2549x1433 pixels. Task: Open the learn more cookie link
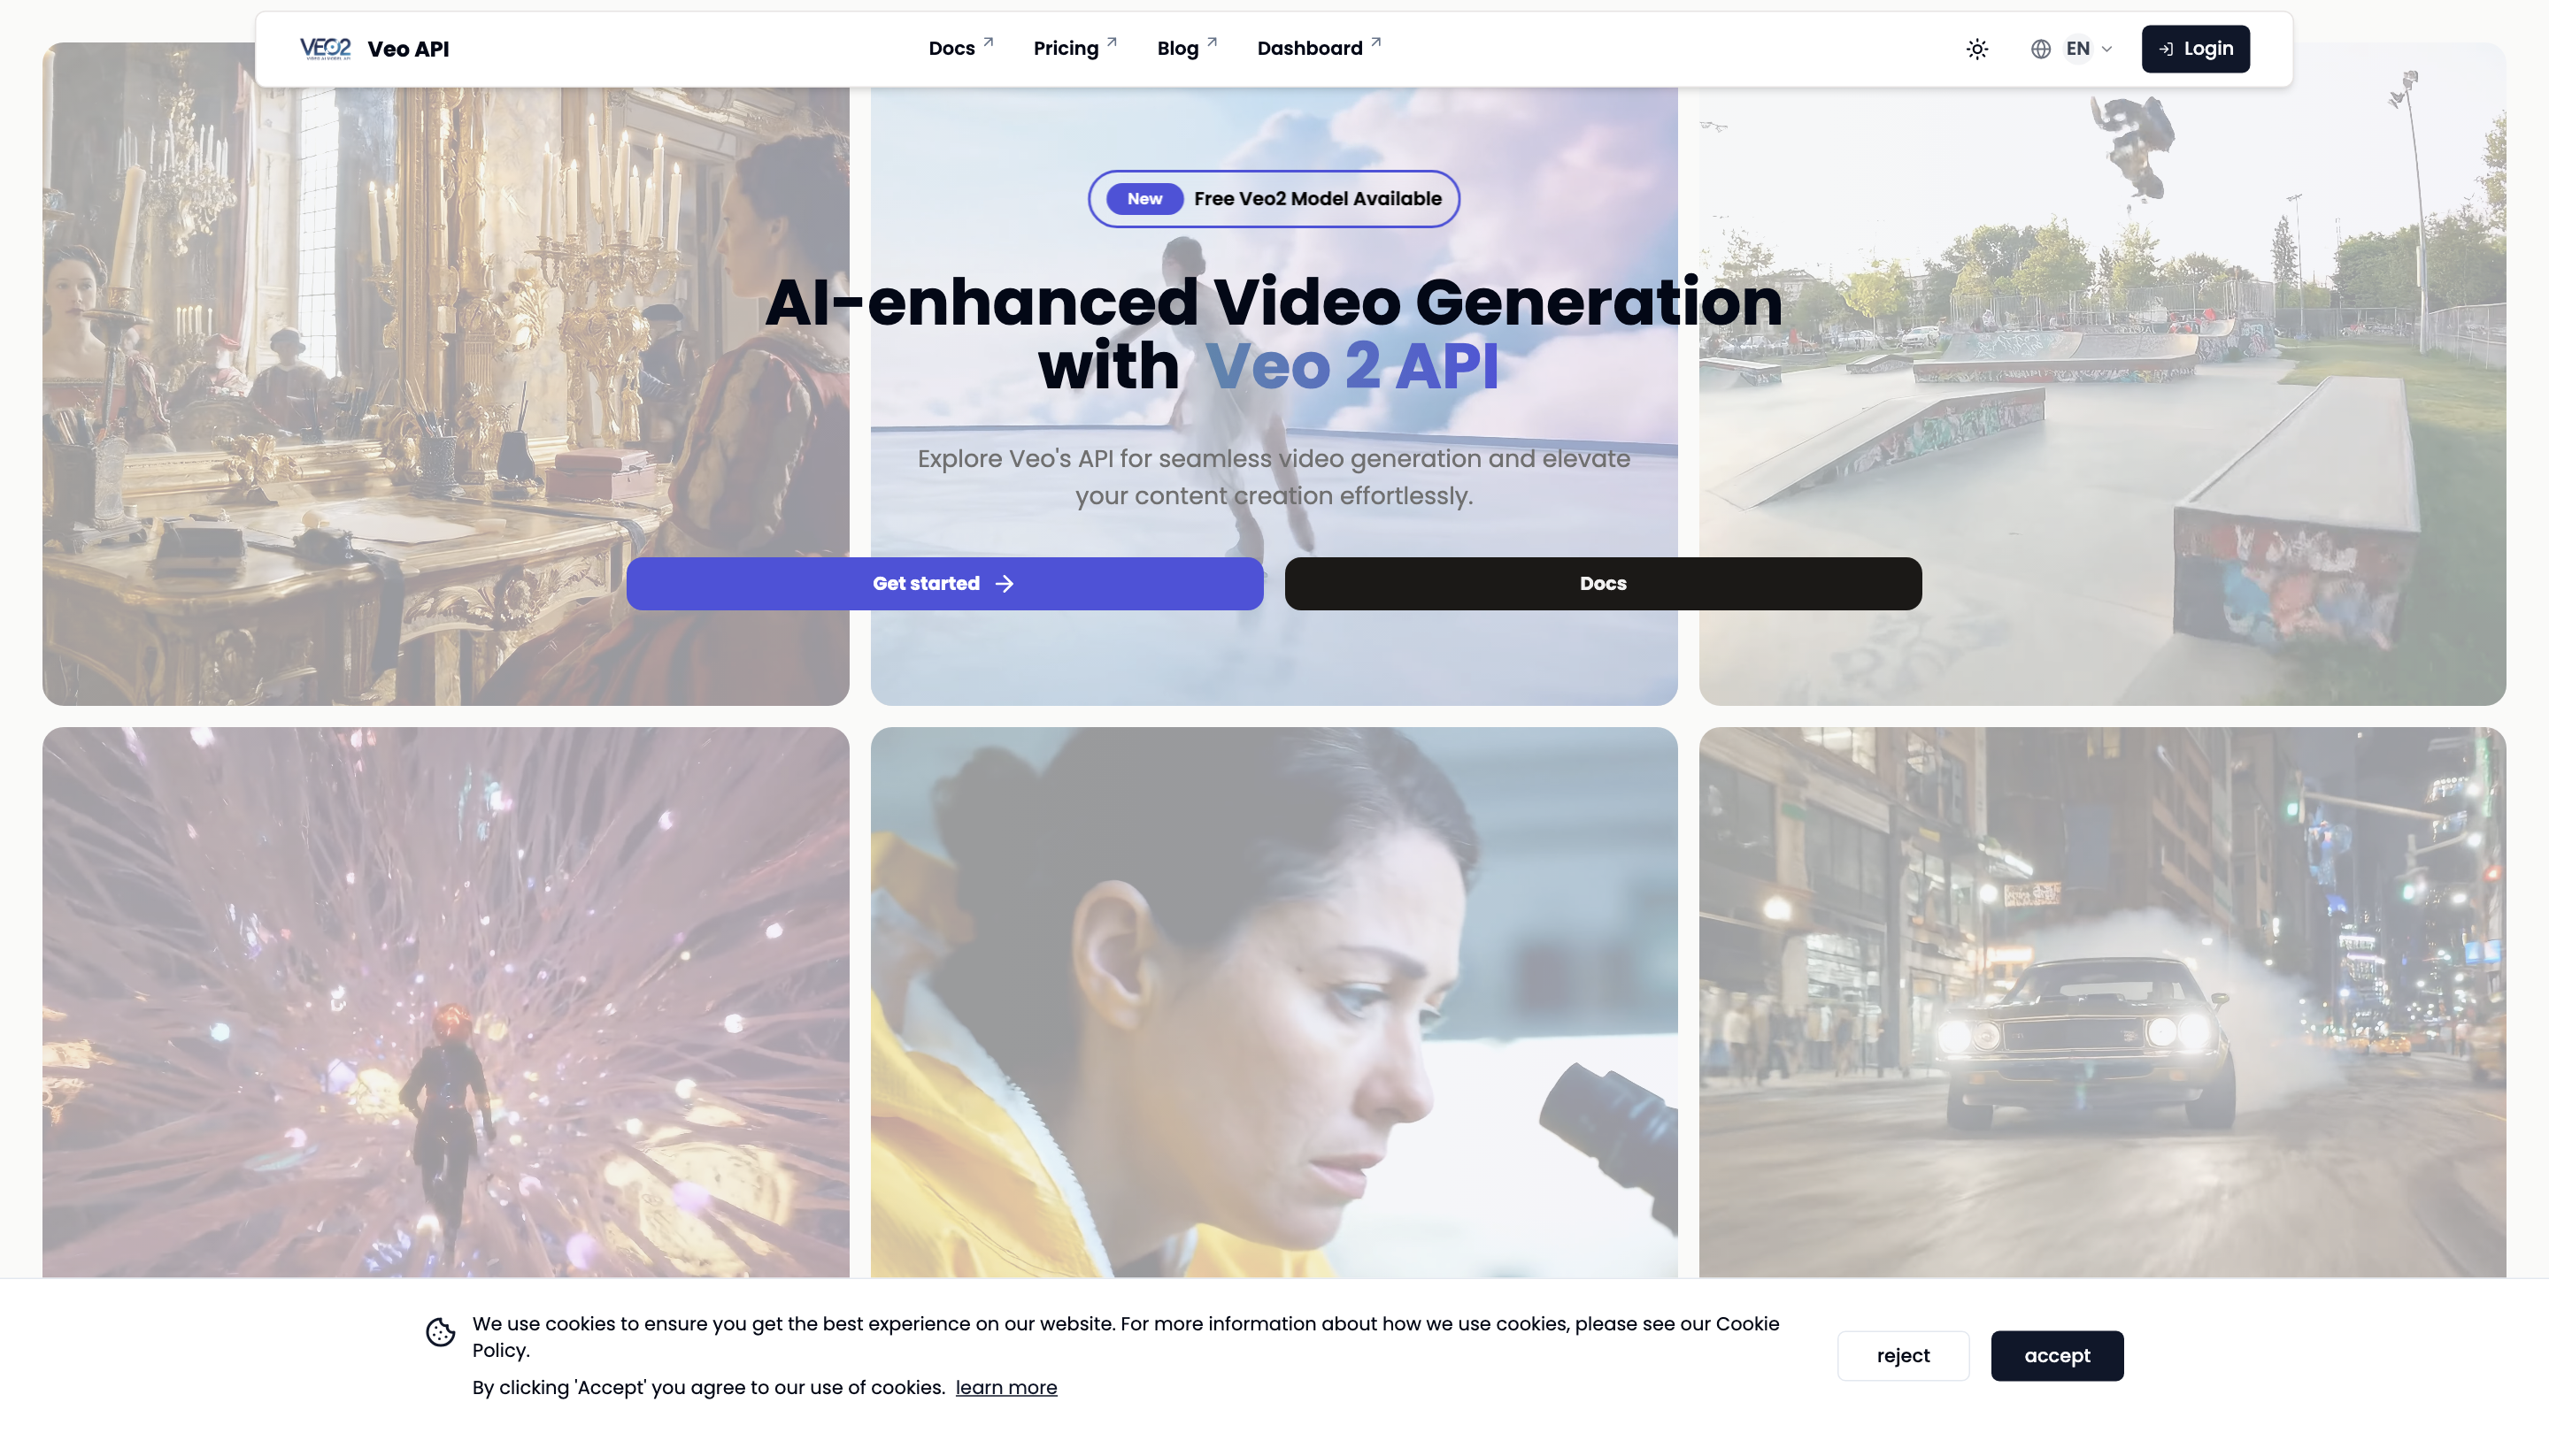pos(1005,1388)
